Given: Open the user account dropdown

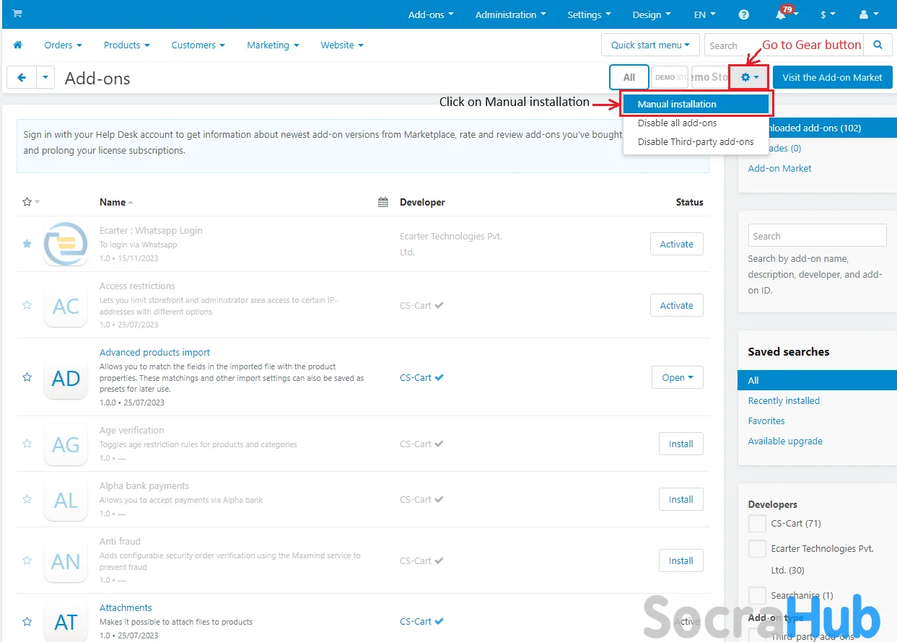Looking at the screenshot, I should (x=868, y=14).
